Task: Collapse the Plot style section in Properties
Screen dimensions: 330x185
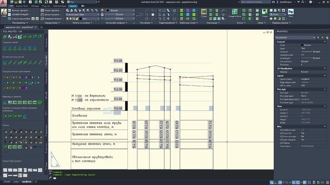Action: point(324,89)
